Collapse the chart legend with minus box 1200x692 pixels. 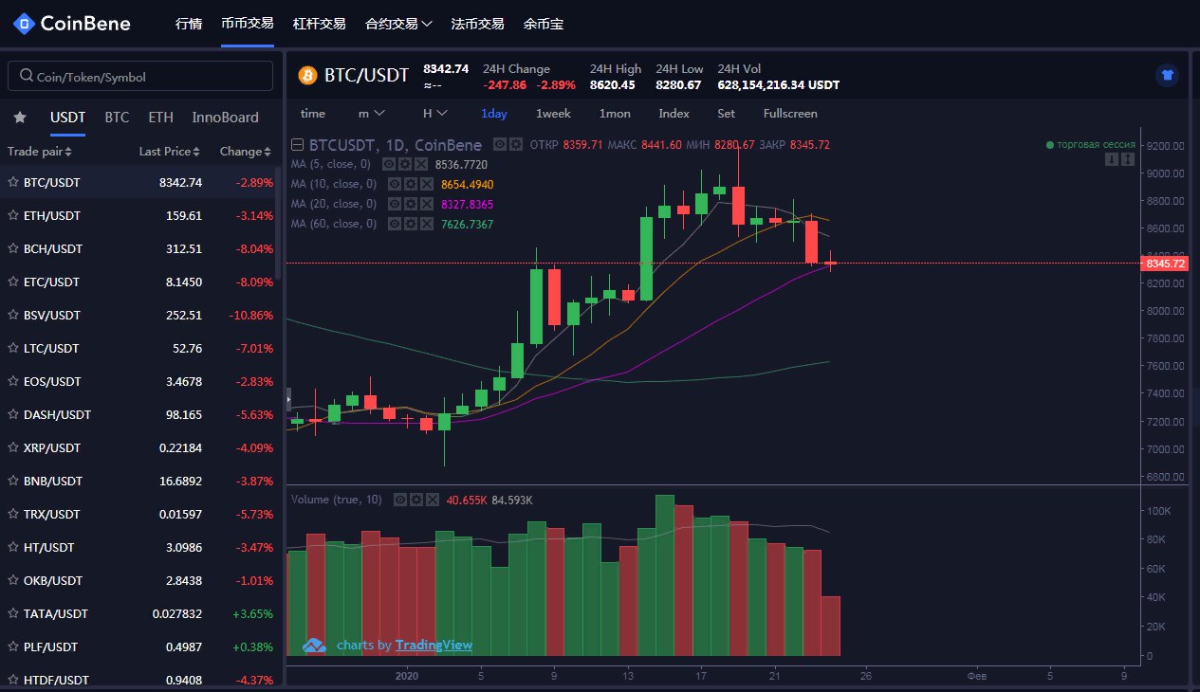point(298,145)
